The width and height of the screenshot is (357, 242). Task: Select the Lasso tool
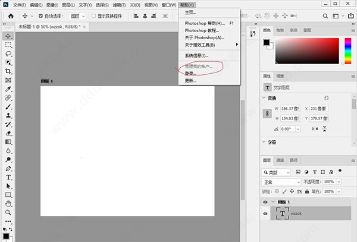pos(8,54)
